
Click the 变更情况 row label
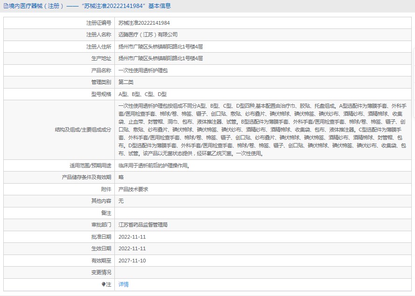point(101,272)
